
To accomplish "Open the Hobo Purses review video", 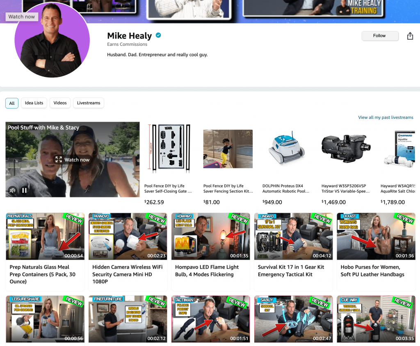I will pos(376,236).
